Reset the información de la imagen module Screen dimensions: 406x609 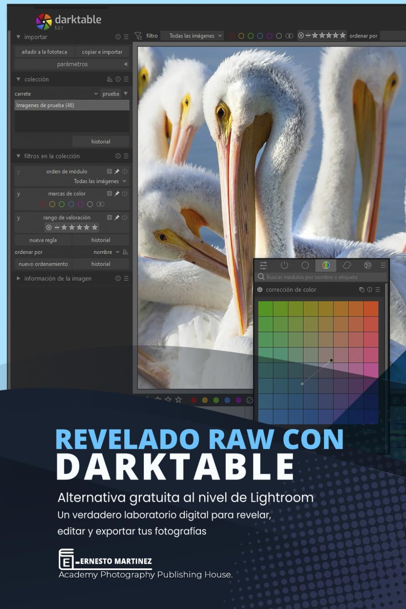pyautogui.click(x=118, y=278)
